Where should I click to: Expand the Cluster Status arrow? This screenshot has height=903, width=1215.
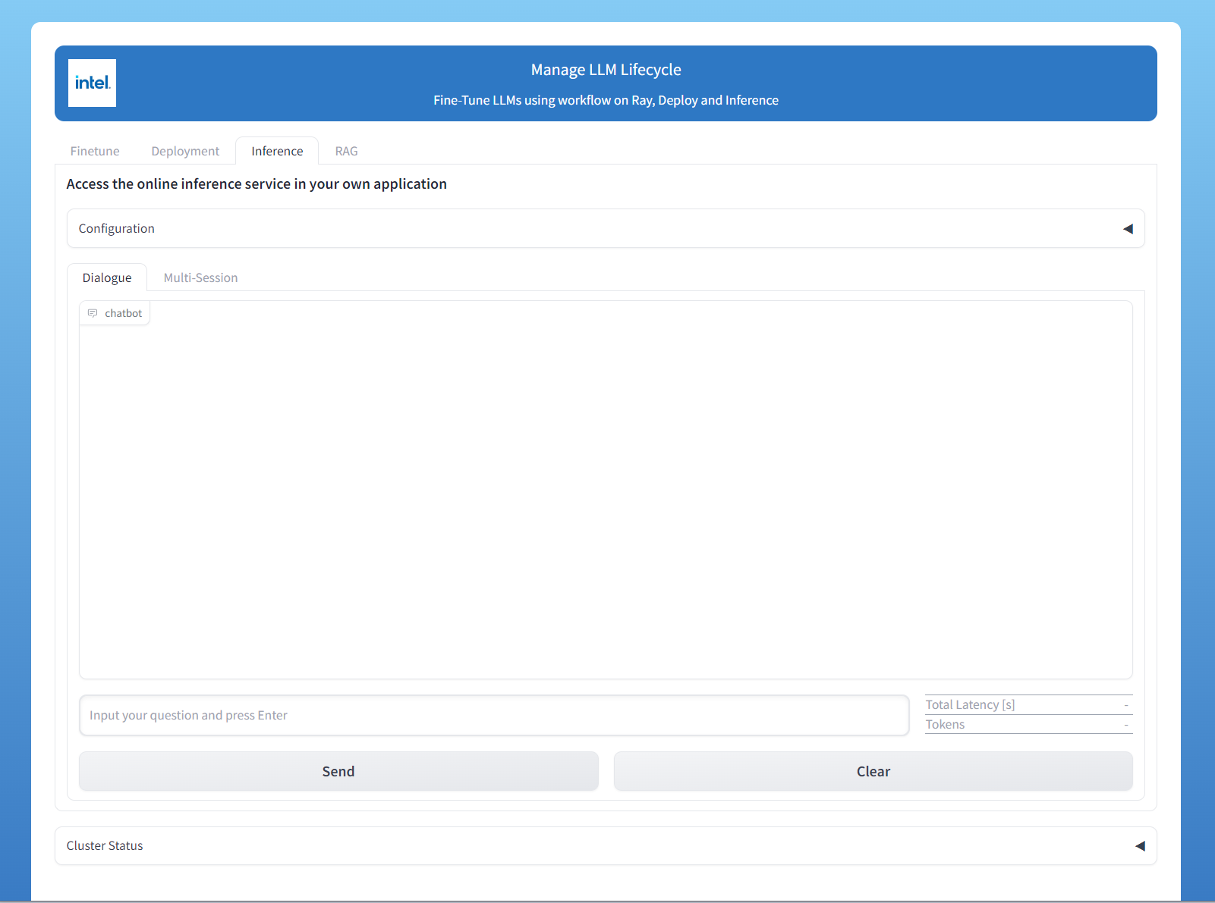tap(1140, 846)
